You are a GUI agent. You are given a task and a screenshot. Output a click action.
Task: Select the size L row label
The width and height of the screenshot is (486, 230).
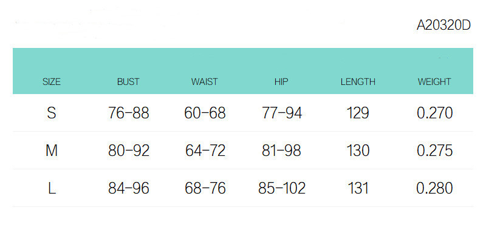pyautogui.click(x=52, y=188)
